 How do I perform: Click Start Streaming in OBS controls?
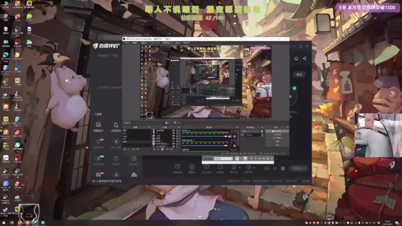click(x=277, y=131)
